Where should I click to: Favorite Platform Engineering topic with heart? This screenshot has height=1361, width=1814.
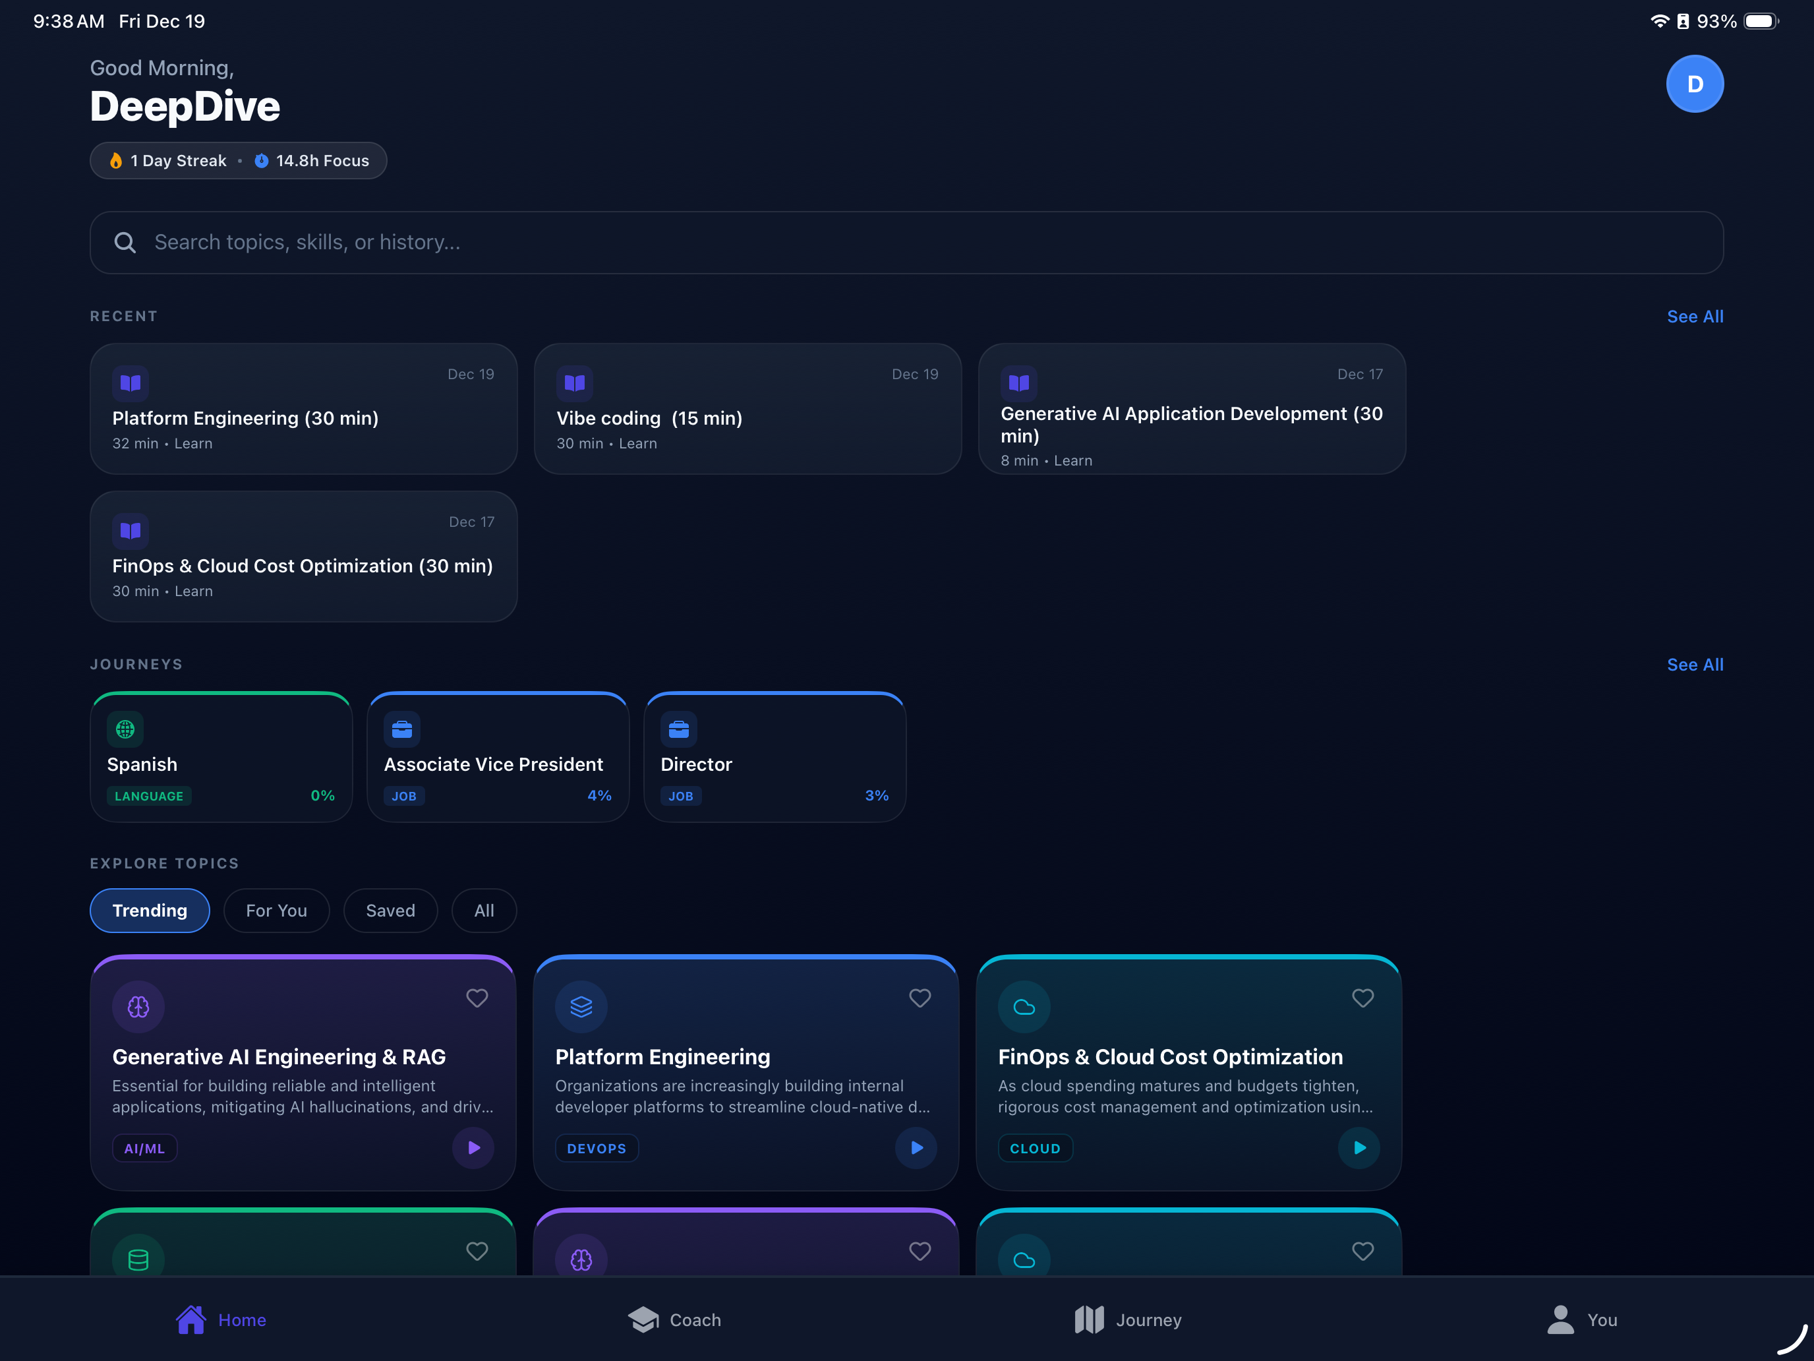920,998
